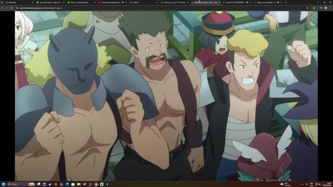This screenshot has width=333, height=187.
Task: Close the Stream - Kick Dashboard tab
Action: pos(95,2)
